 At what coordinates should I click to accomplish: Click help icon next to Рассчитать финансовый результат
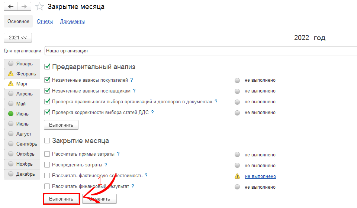[133, 186]
